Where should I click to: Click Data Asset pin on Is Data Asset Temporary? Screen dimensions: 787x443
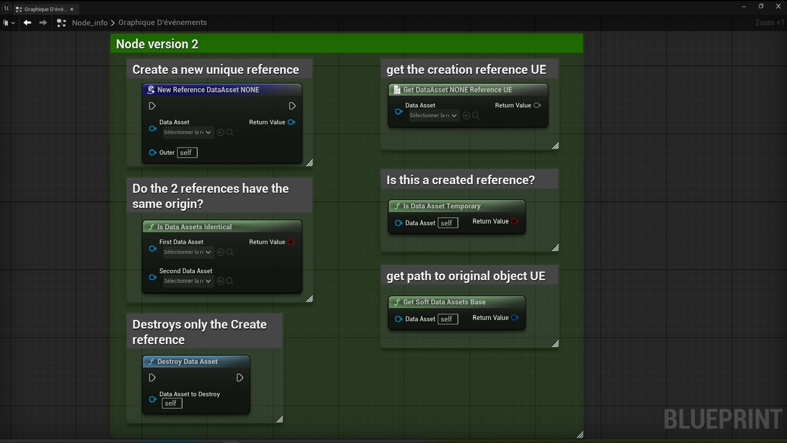[398, 223]
